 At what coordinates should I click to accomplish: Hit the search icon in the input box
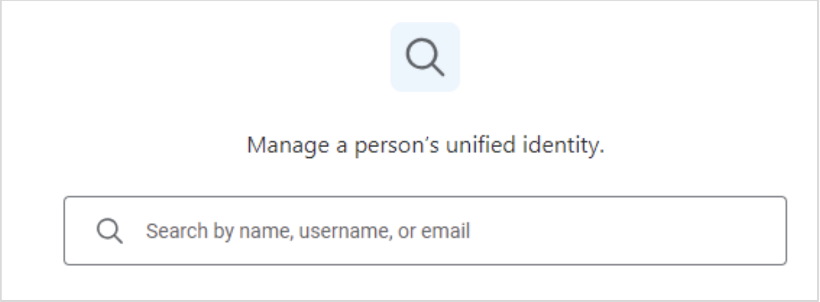pos(109,231)
